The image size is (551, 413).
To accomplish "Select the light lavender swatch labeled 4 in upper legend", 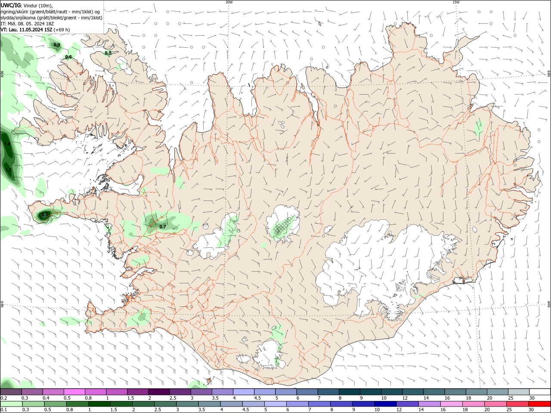I will point(243,392).
